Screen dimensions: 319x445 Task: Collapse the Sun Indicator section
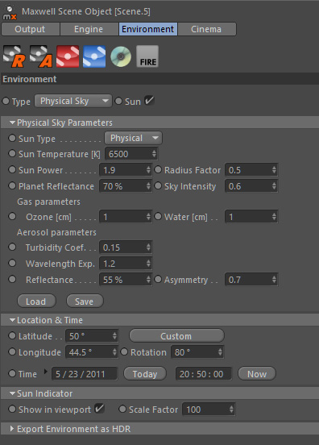tap(12, 393)
